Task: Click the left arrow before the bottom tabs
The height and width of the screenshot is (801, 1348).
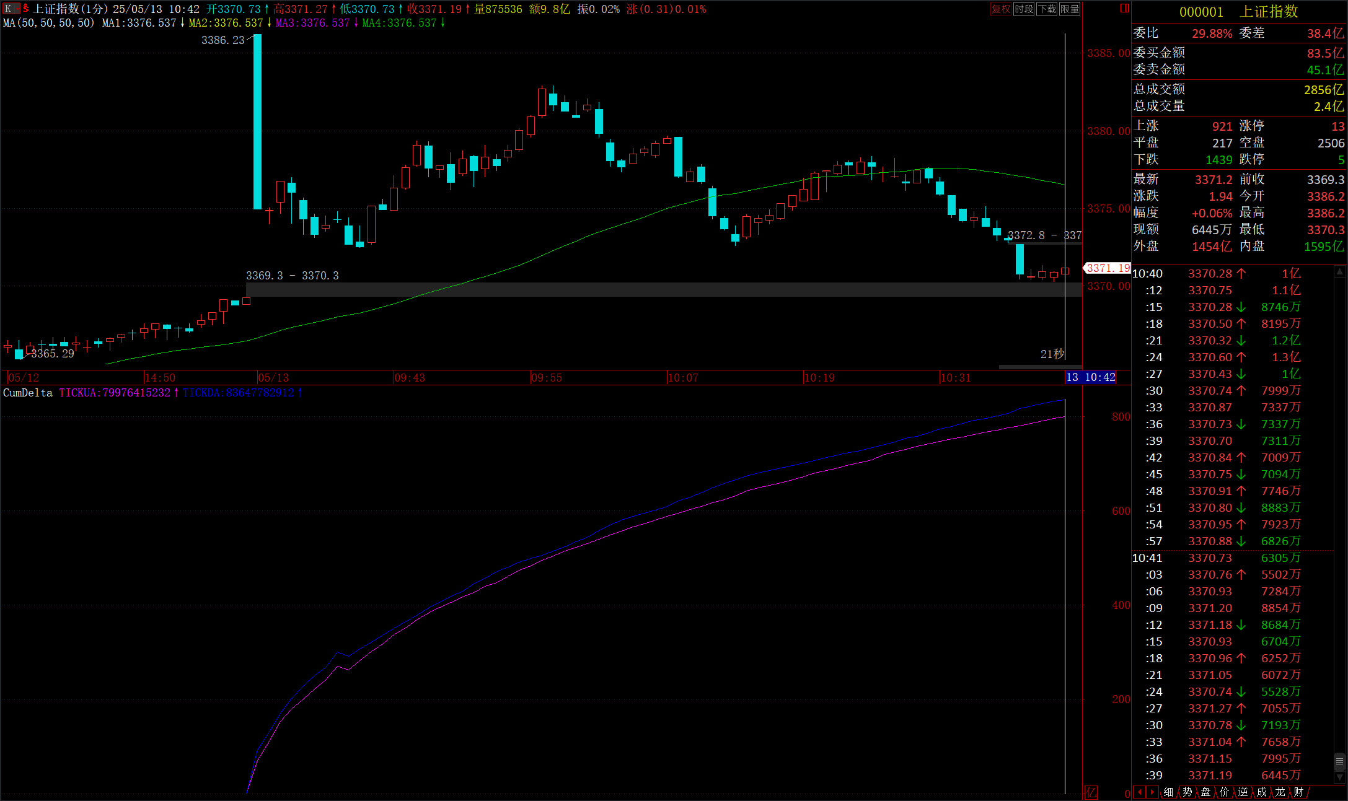Action: click(1139, 792)
